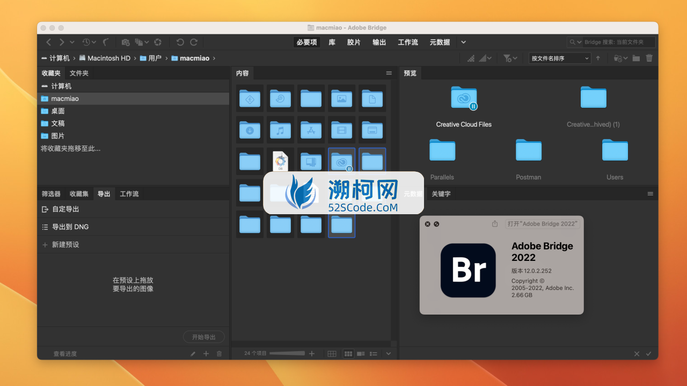The image size is (687, 386).
Task: Click the new preset plus icon
Action: click(x=45, y=245)
